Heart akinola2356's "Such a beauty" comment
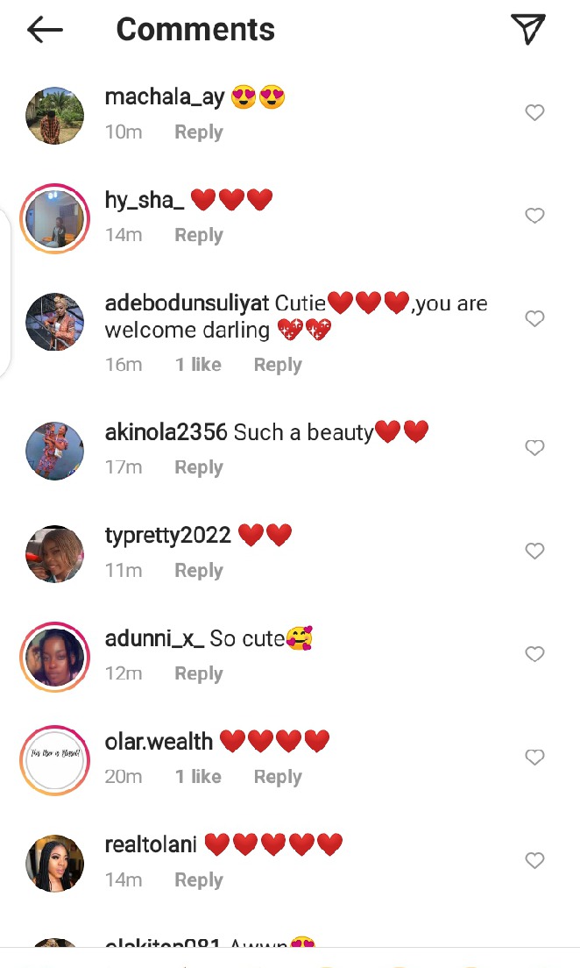Viewport: 580px width, 968px height. coord(534,447)
